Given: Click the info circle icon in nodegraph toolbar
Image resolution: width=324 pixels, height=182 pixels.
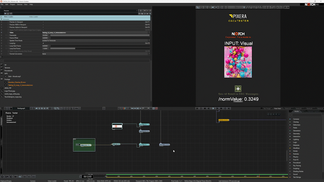Looking at the screenshot, I should tap(154, 108).
